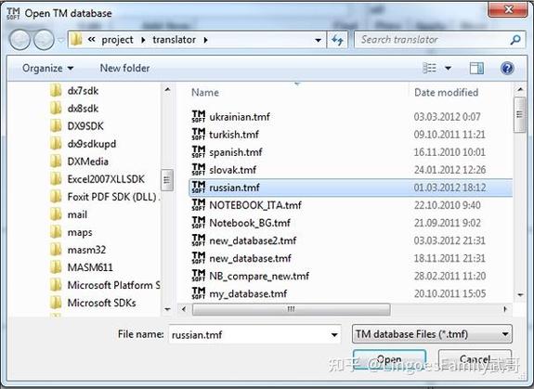The height and width of the screenshot is (389, 534).
Task: Open the file name dropdown arrow
Action: pyautogui.click(x=334, y=334)
